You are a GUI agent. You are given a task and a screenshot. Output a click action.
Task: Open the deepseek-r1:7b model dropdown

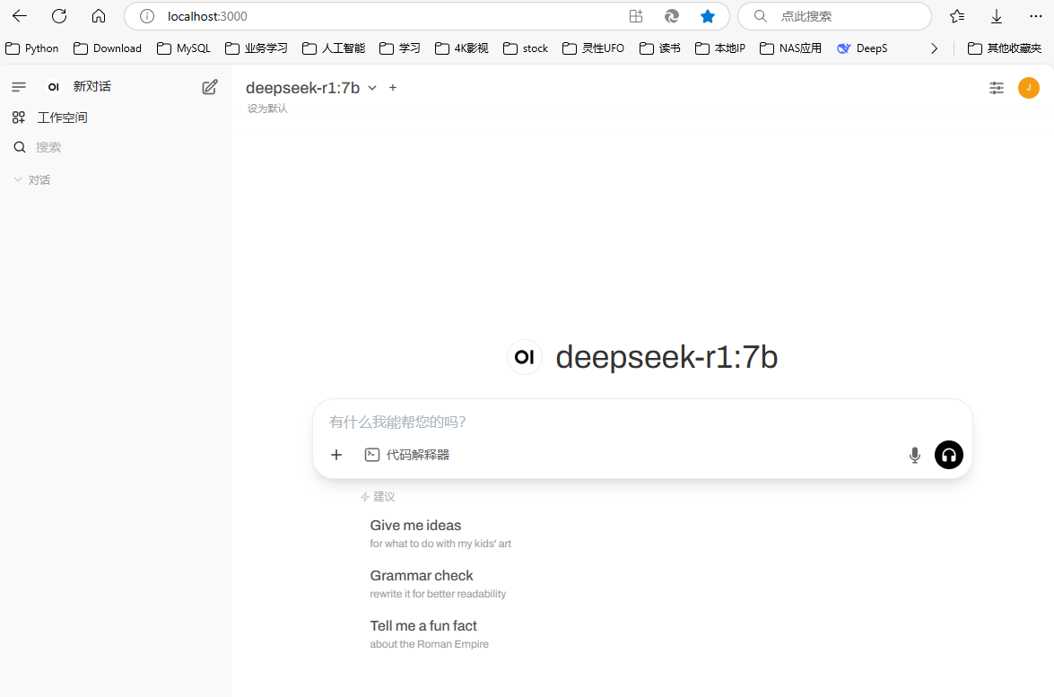tap(311, 88)
